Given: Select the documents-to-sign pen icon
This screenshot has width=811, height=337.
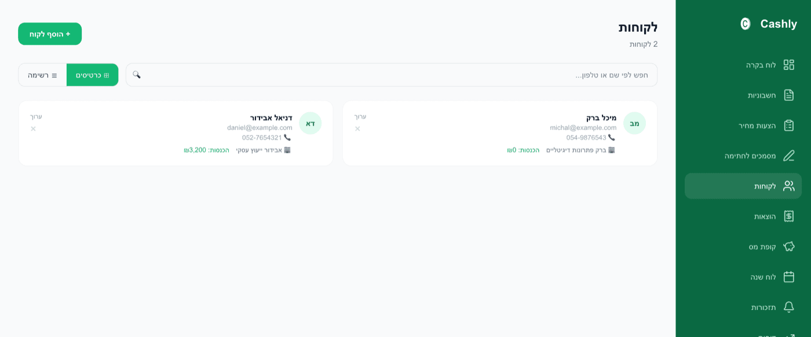Looking at the screenshot, I should (788, 155).
